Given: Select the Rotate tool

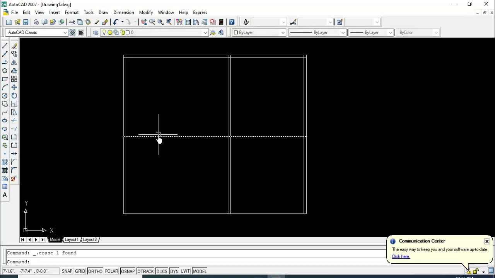Looking at the screenshot, I should click(x=14, y=96).
